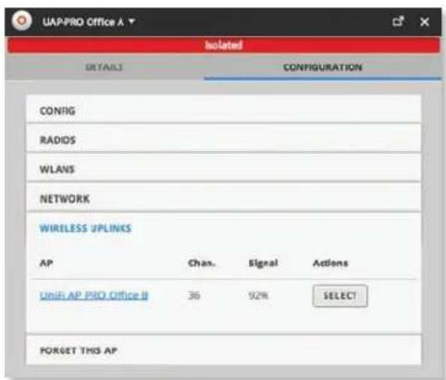Screen dimensions: 446x380
Task: Close the UAP-PRO Office A panel
Action: [425, 22]
